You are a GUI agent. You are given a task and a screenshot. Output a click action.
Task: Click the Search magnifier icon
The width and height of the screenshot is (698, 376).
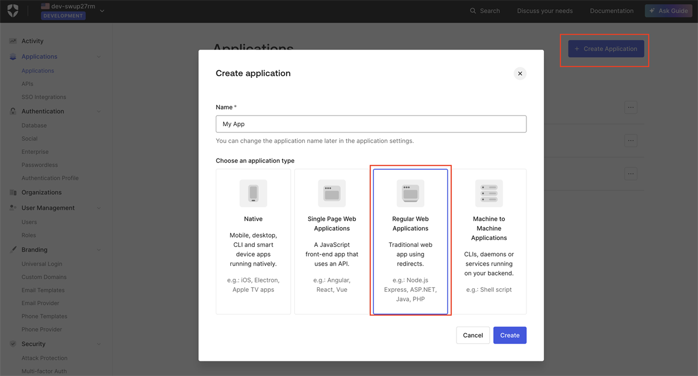coord(473,11)
